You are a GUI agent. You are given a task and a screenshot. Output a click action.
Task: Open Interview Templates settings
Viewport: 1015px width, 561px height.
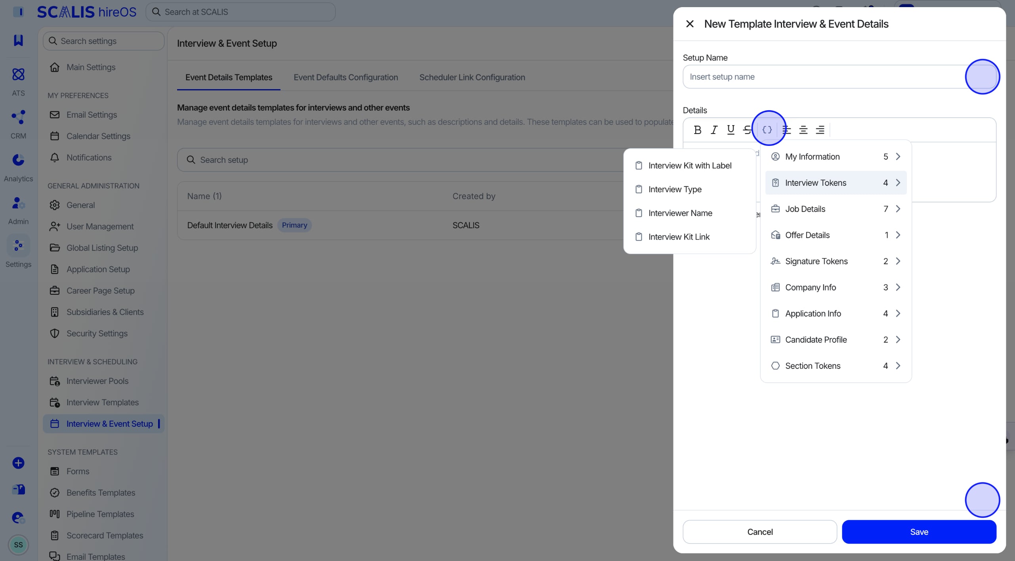pyautogui.click(x=103, y=402)
